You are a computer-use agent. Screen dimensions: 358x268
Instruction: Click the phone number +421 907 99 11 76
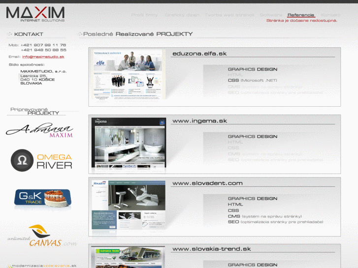click(43, 45)
